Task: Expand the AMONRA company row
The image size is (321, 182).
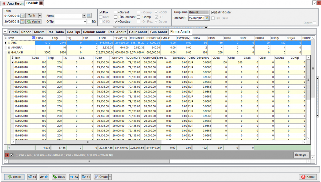Action: pyautogui.click(x=9, y=48)
